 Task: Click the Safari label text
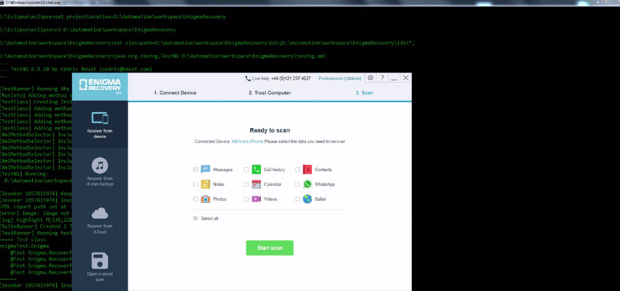[x=320, y=199]
